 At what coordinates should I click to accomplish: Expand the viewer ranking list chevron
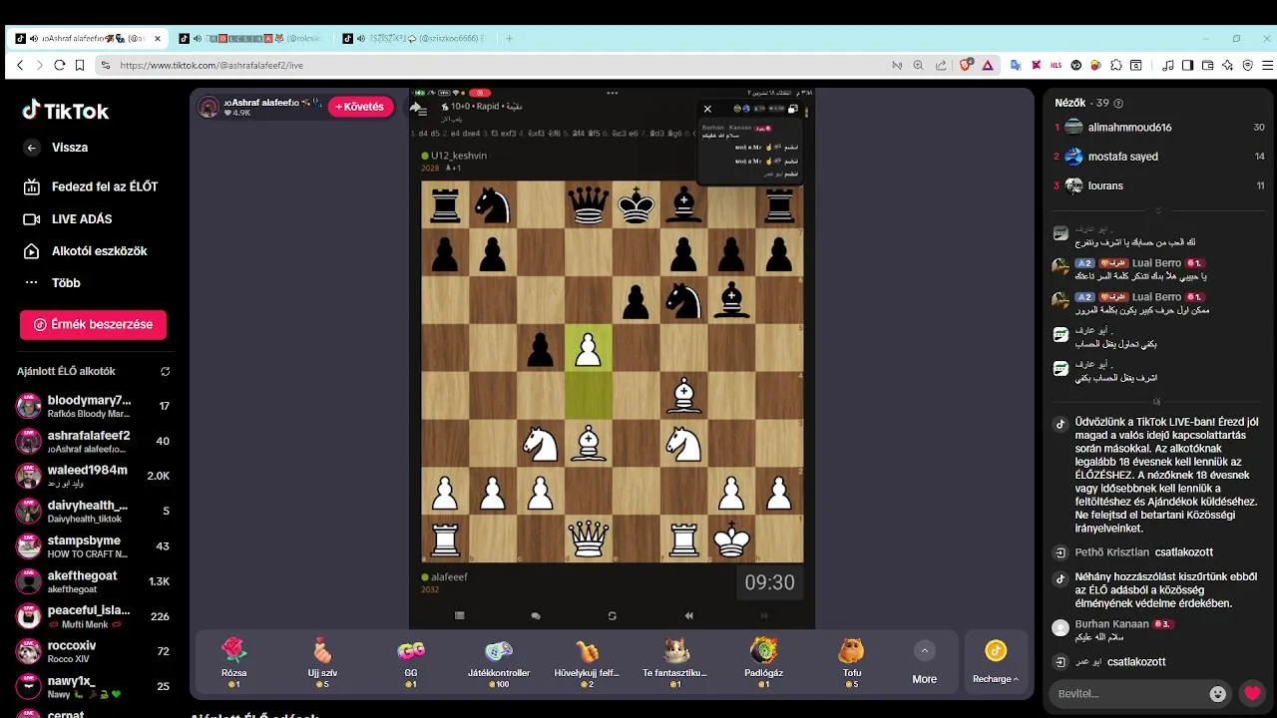[x=1158, y=210]
